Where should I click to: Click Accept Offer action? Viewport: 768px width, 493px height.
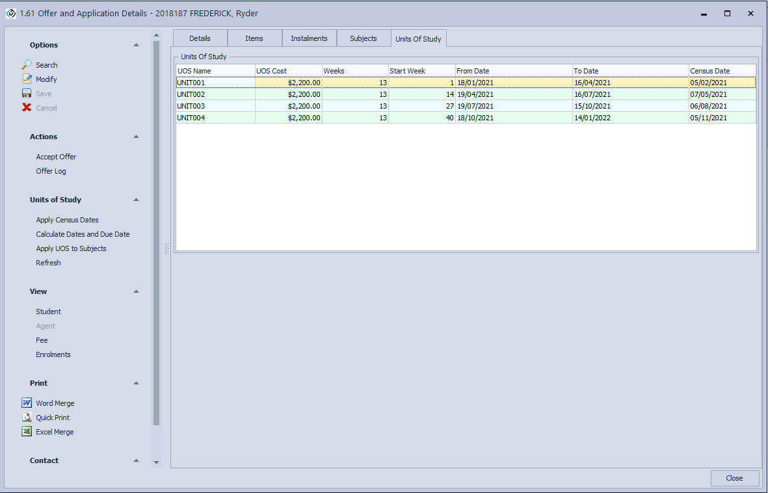[56, 157]
